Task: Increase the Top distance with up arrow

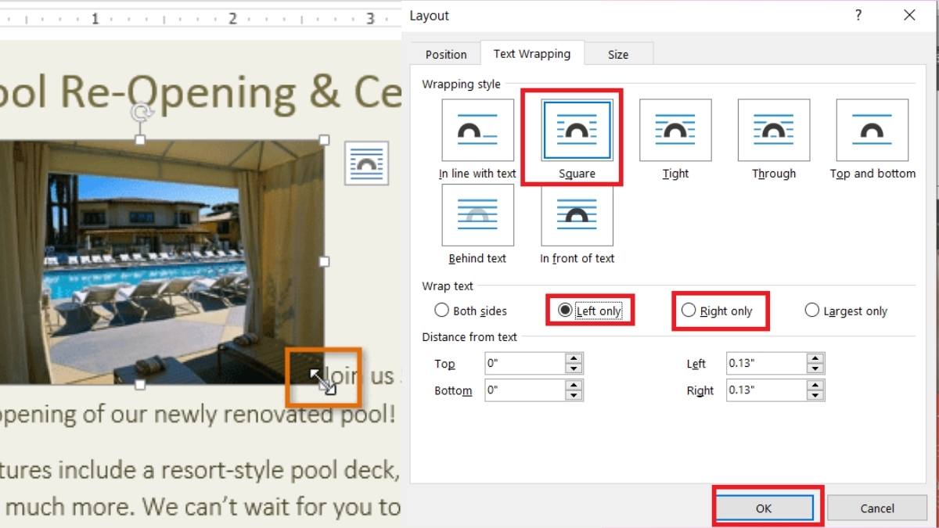Action: [x=574, y=359]
